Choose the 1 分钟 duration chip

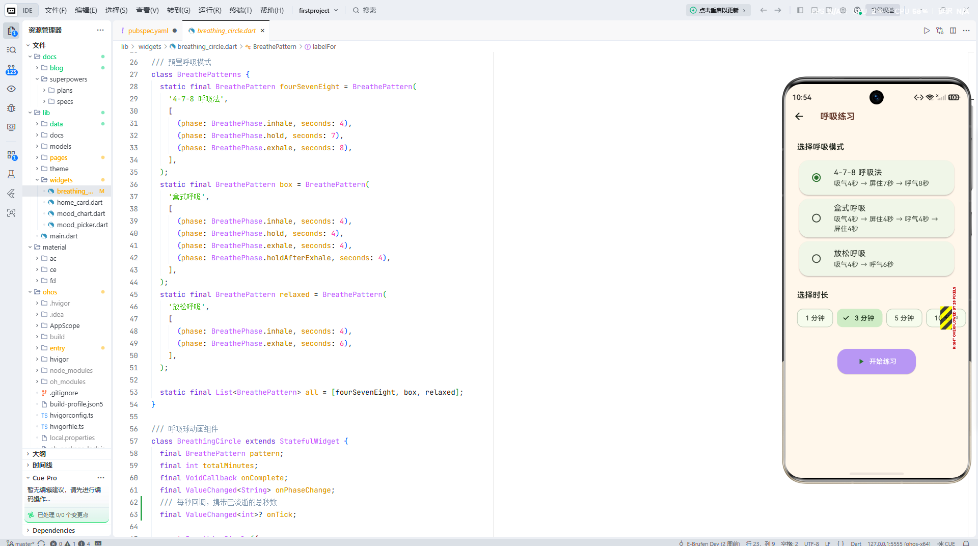[x=815, y=318]
